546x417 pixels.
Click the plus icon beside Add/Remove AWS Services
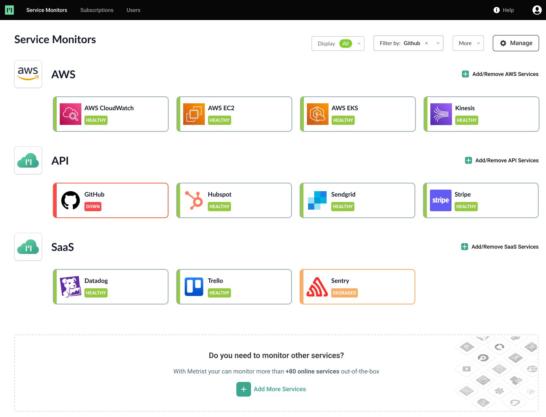(x=465, y=74)
